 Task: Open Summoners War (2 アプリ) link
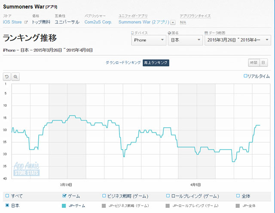144,22
